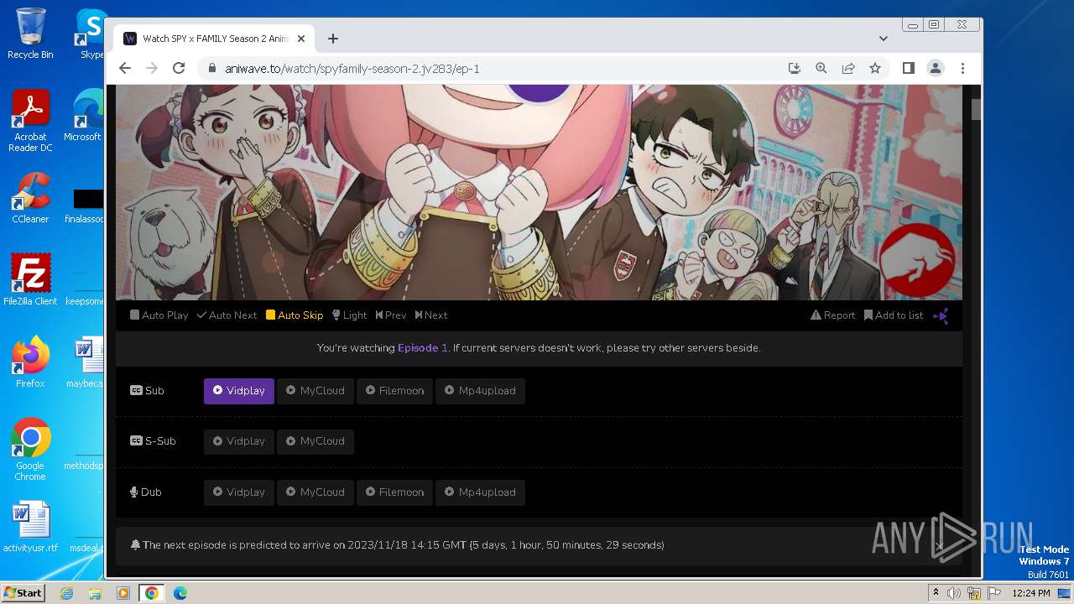Image resolution: width=1074 pixels, height=604 pixels.
Task: Select Sub MyCloud server
Action: (315, 391)
